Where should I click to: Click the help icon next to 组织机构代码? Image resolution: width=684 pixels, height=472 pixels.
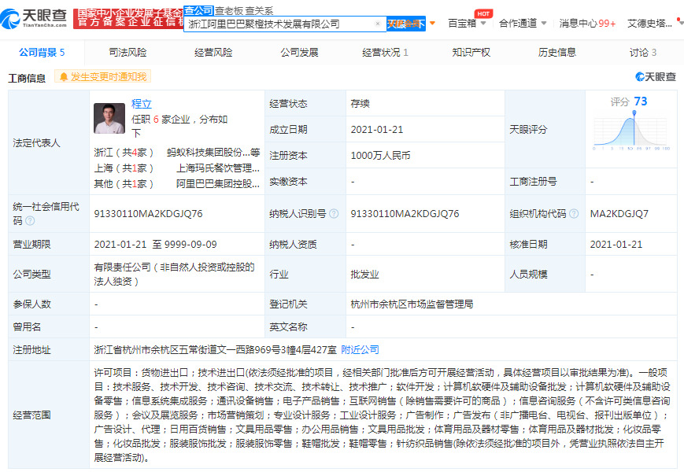click(x=574, y=213)
